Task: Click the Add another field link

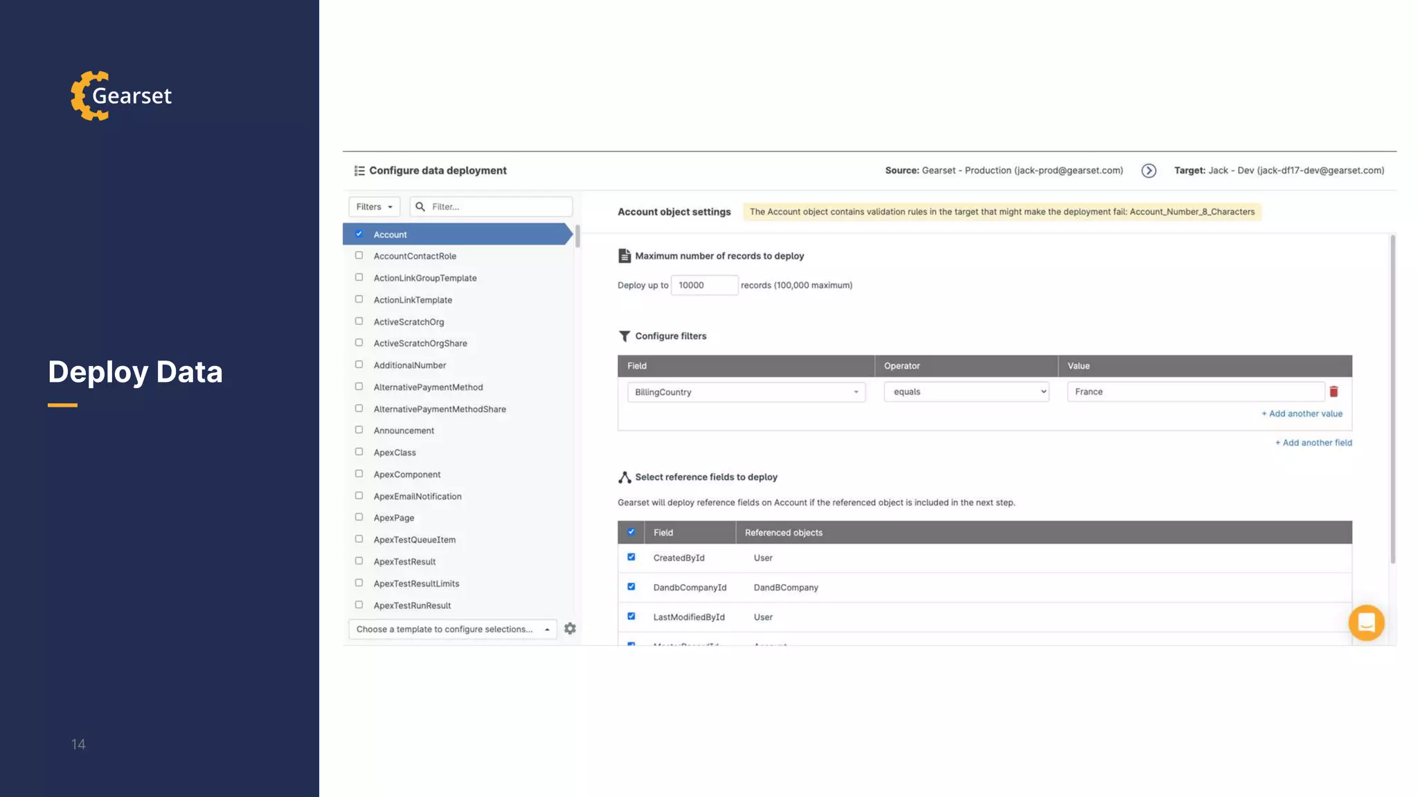Action: [1313, 443]
